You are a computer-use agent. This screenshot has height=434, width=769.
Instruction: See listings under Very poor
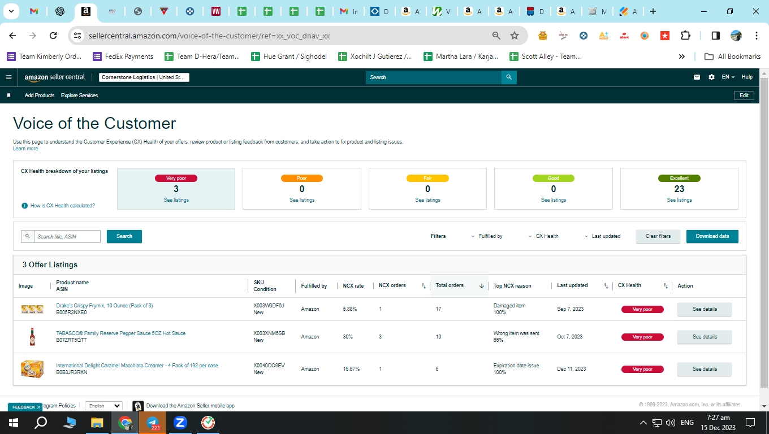click(x=176, y=200)
